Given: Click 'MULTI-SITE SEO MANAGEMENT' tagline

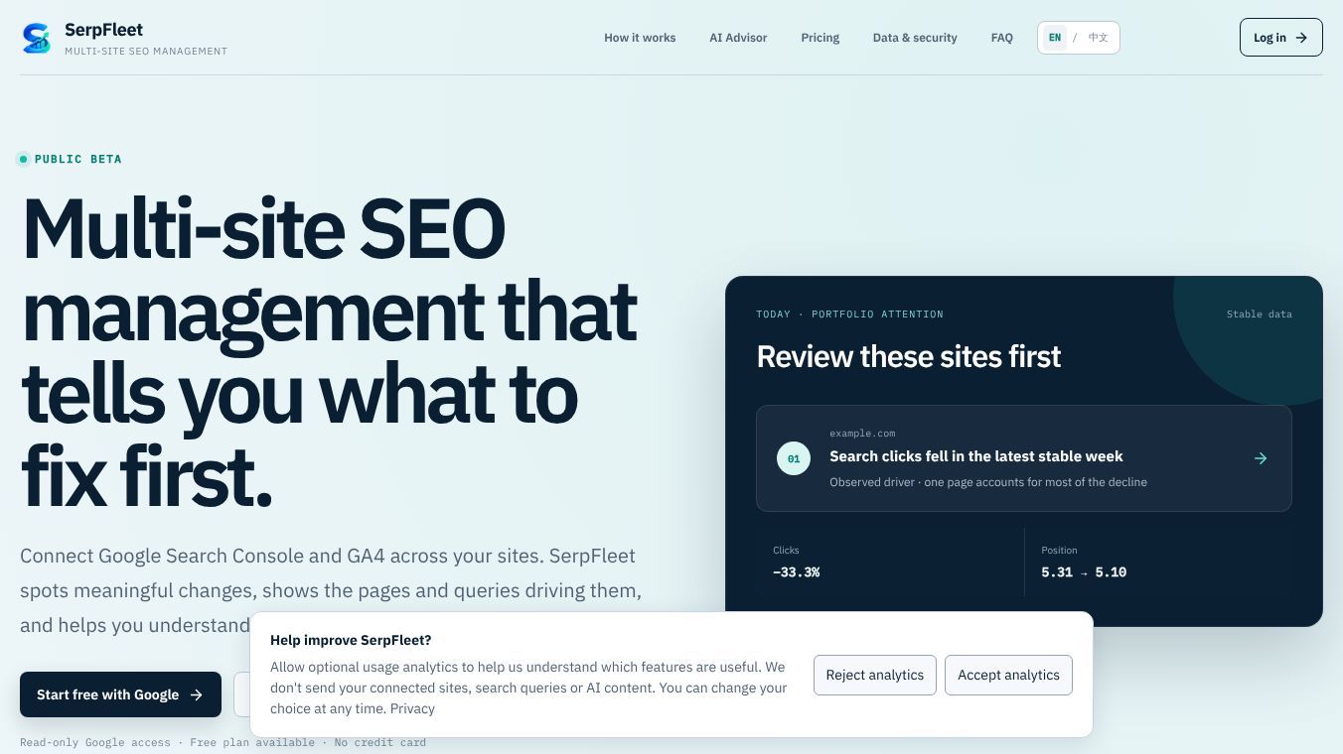Looking at the screenshot, I should (146, 52).
